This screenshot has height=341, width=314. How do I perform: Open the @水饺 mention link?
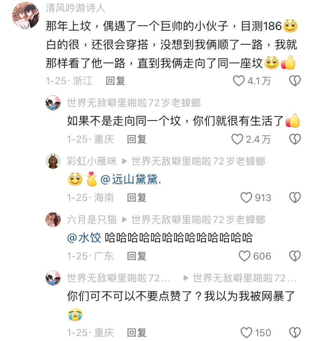point(84,237)
